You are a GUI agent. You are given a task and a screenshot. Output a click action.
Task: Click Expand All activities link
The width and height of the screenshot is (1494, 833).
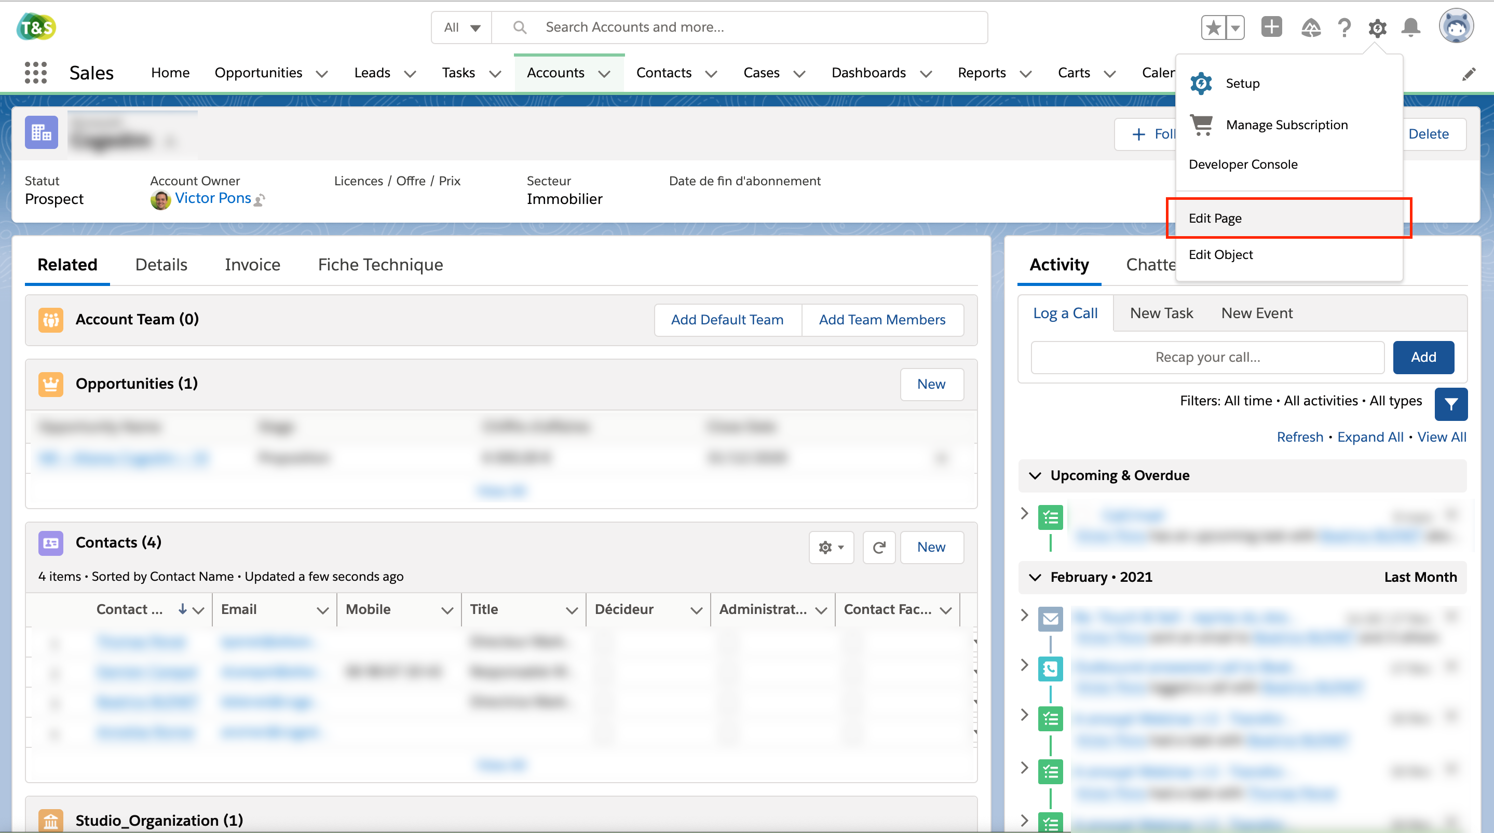tap(1370, 437)
